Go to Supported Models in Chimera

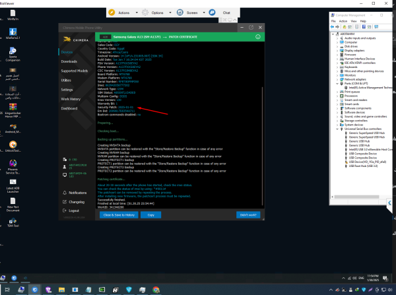click(74, 71)
